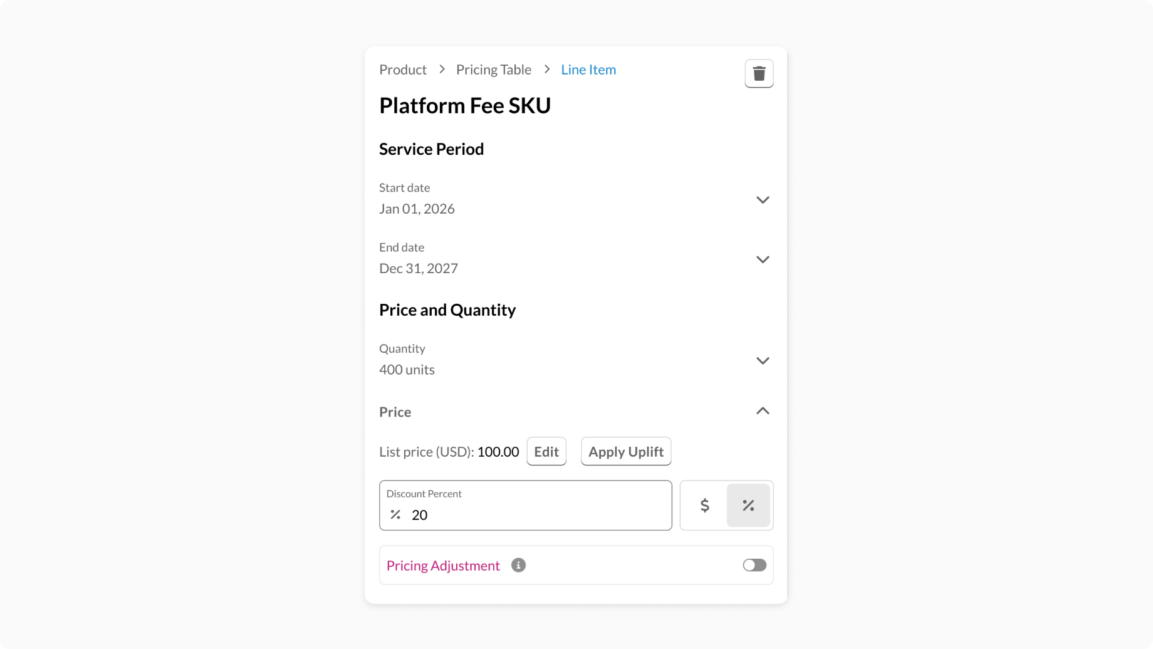Image resolution: width=1153 pixels, height=649 pixels.
Task: Click breadcrumb arrow after Pricing Table
Action: (x=546, y=70)
